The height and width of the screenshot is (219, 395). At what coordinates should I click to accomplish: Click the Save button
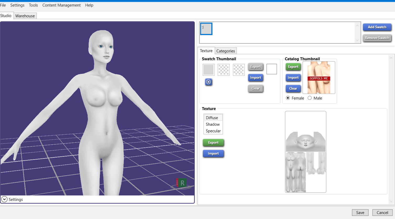pos(360,213)
